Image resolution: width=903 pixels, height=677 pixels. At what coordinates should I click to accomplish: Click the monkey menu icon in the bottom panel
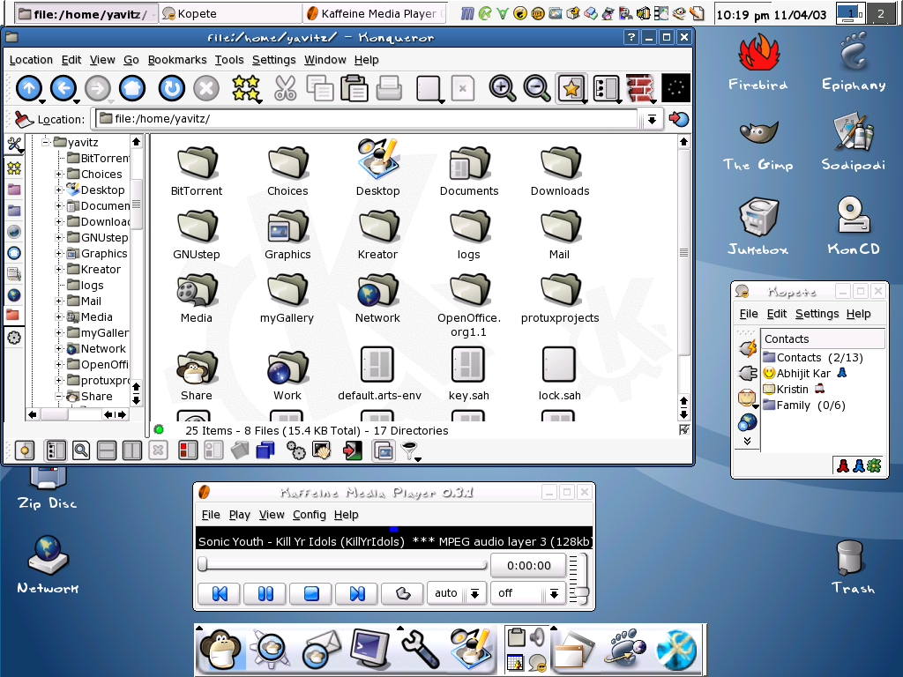coord(220,650)
